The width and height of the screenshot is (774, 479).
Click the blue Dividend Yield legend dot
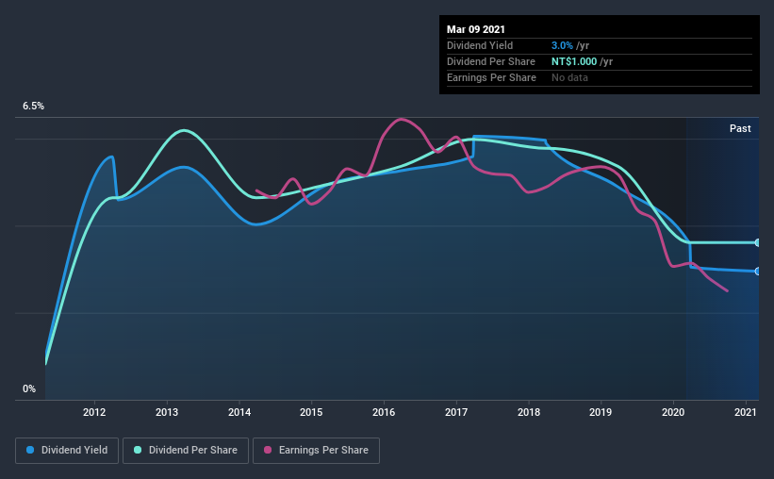coord(30,450)
